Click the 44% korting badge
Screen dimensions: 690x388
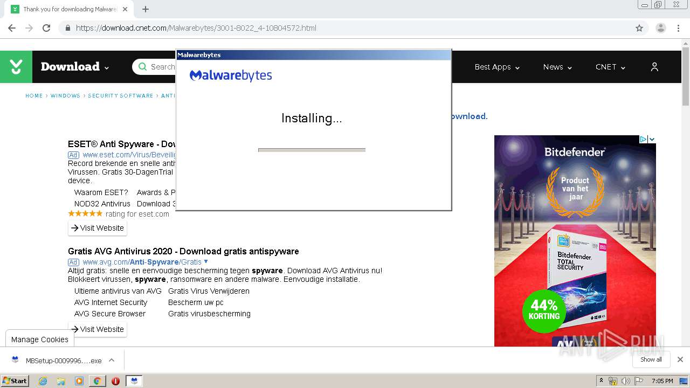point(544,311)
